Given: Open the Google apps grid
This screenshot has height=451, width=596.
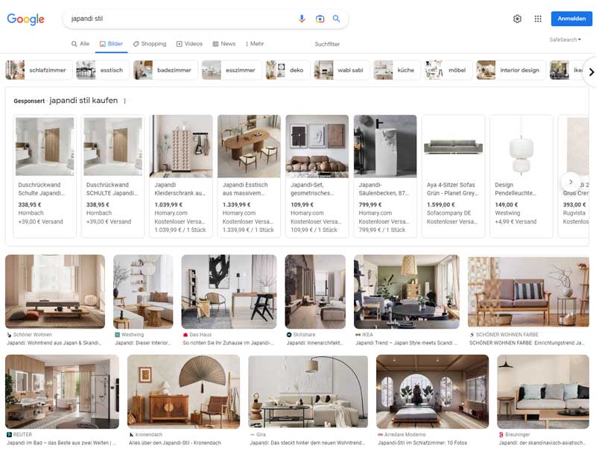Looking at the screenshot, I should (538, 19).
